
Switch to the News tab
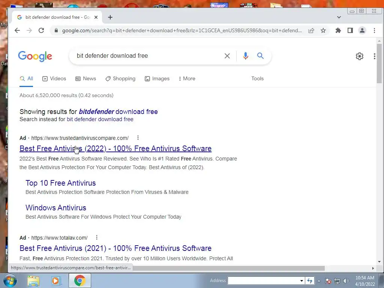[86, 79]
